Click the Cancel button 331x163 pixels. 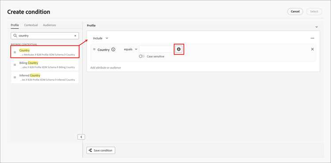pos(295,11)
